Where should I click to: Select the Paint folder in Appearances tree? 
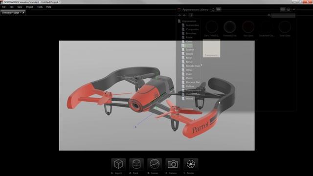tap(187, 74)
